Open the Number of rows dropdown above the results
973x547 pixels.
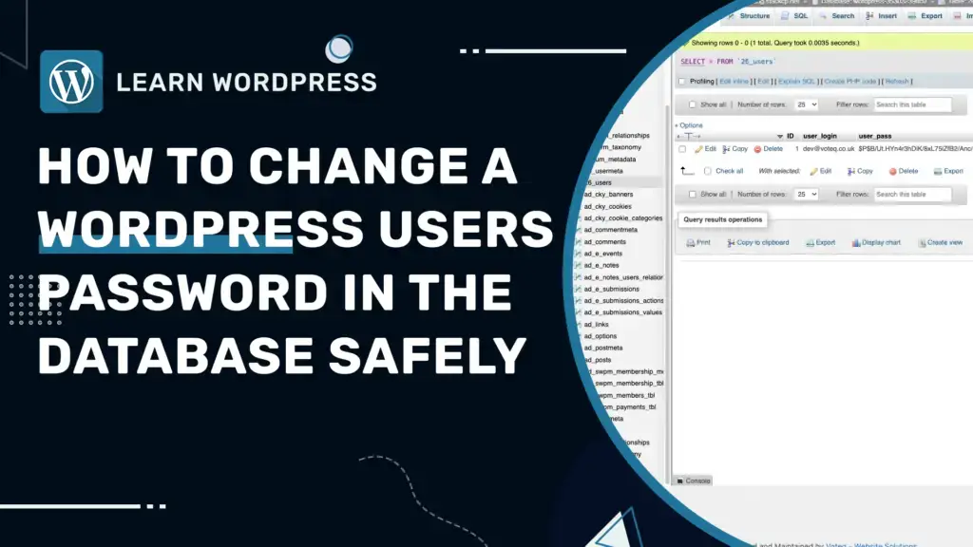pos(806,104)
